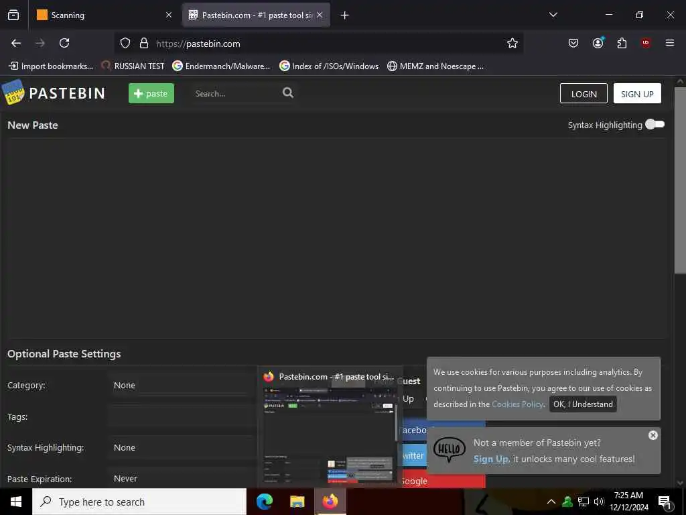This screenshot has width=686, height=515.
Task: Open the Pocket save icon
Action: click(573, 43)
